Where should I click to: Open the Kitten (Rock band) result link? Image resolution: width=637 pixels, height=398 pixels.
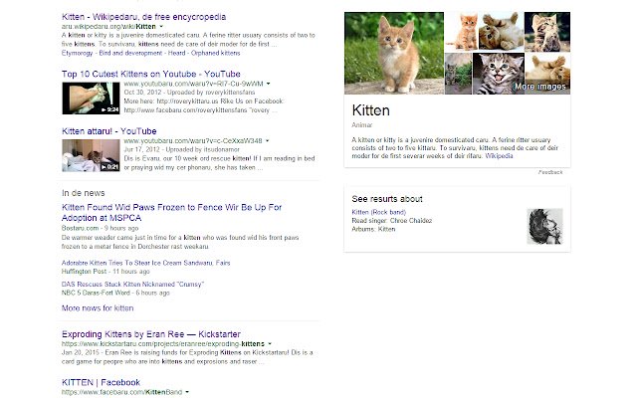378,212
